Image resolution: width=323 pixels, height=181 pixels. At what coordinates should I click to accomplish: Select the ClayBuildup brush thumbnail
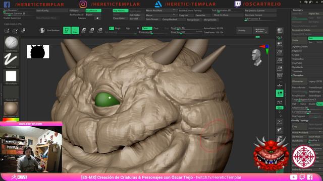[11, 44]
